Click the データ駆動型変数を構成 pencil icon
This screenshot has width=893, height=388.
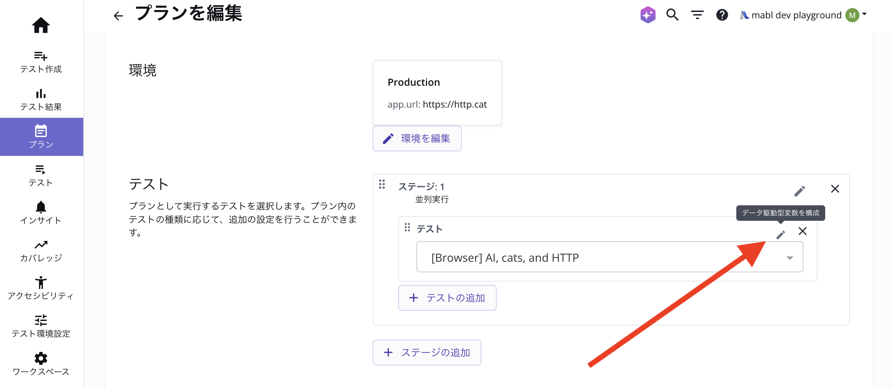[780, 234]
